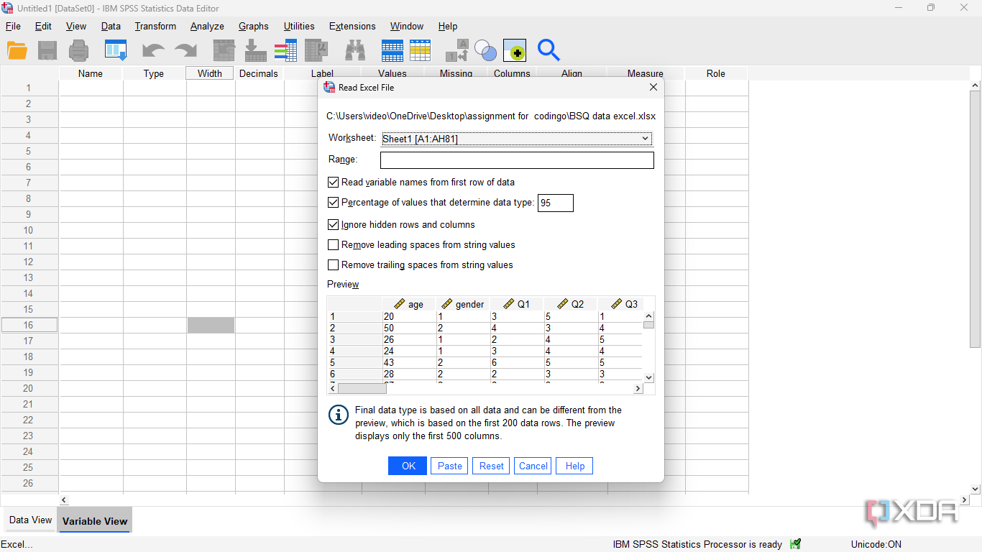Click the Select cases yellow grid icon
The height and width of the screenshot is (552, 982).
(x=421, y=50)
